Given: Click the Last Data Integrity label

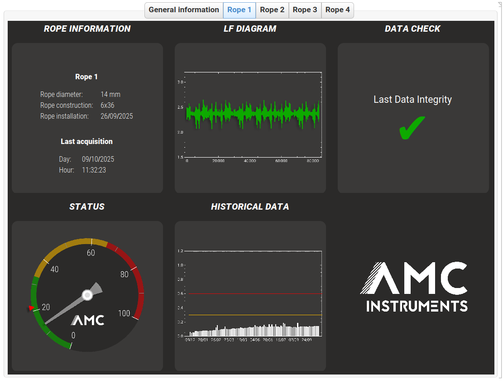Looking at the screenshot, I should [x=412, y=100].
